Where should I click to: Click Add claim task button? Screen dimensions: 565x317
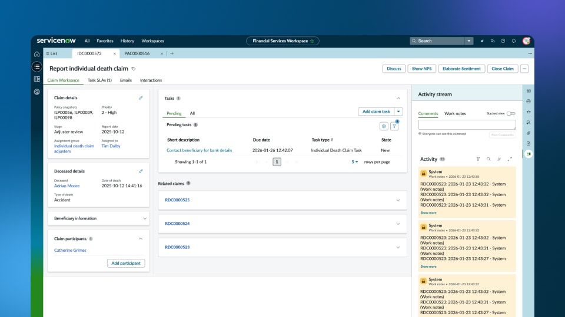pyautogui.click(x=376, y=112)
